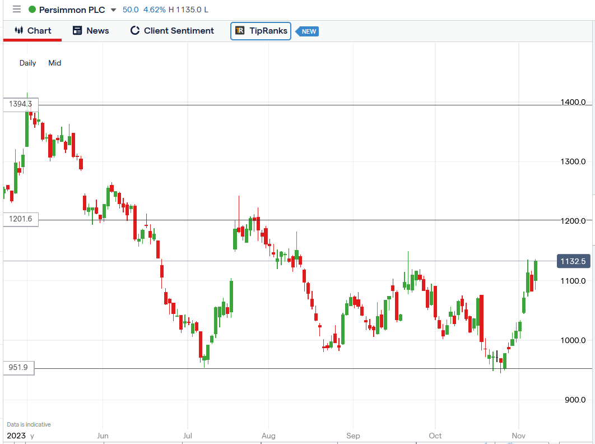Open the TipRanks button
Image resolution: width=595 pixels, height=444 pixels.
click(x=261, y=31)
